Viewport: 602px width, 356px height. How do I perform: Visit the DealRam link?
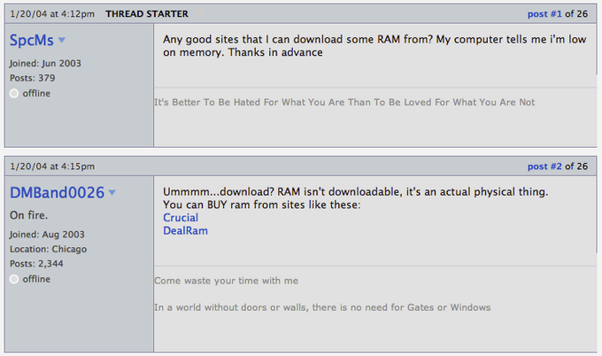[x=185, y=231]
